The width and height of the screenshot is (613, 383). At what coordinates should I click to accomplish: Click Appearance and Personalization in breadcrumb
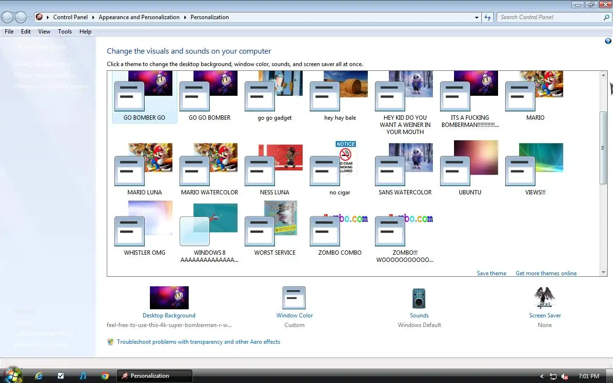[x=139, y=17]
